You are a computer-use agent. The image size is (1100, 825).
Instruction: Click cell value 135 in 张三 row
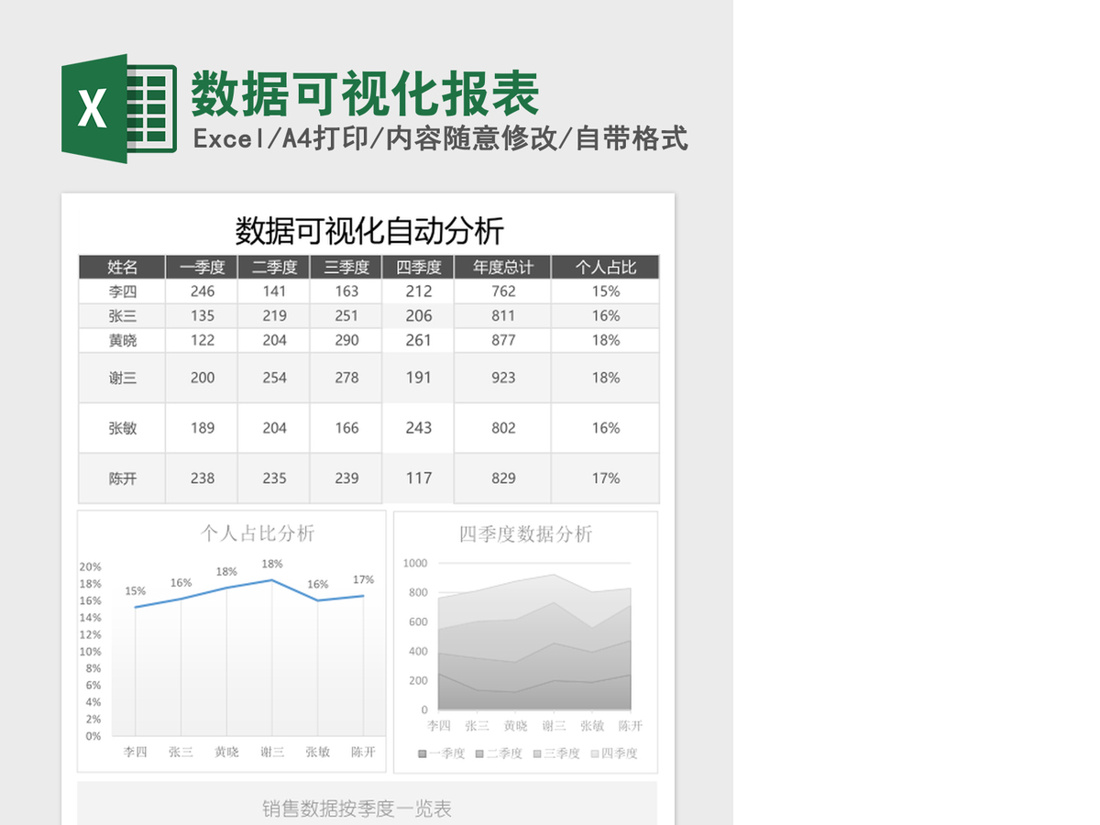[x=202, y=316]
